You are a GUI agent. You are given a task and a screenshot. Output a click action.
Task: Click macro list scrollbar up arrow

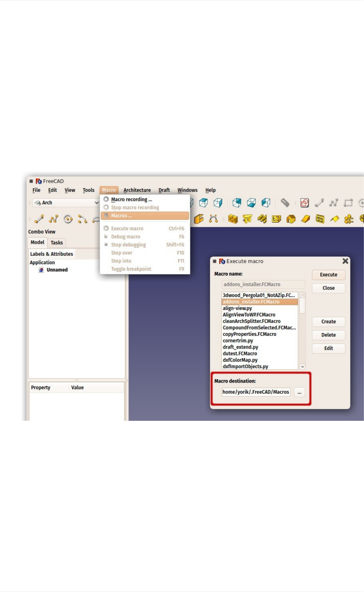(x=303, y=295)
